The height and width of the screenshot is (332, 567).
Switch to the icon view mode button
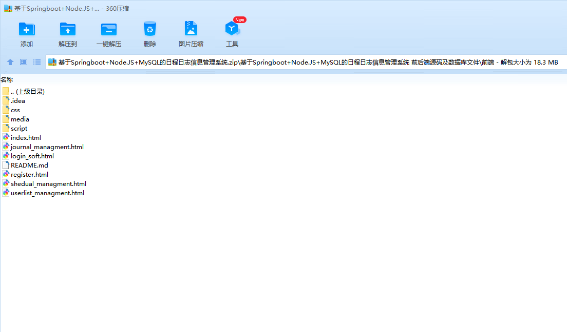click(x=24, y=62)
